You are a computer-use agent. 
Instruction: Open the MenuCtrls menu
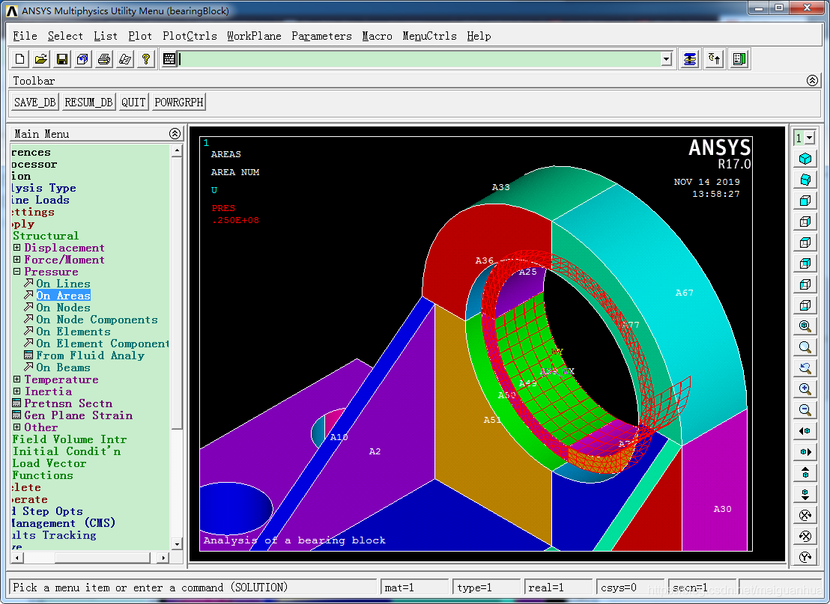[429, 36]
